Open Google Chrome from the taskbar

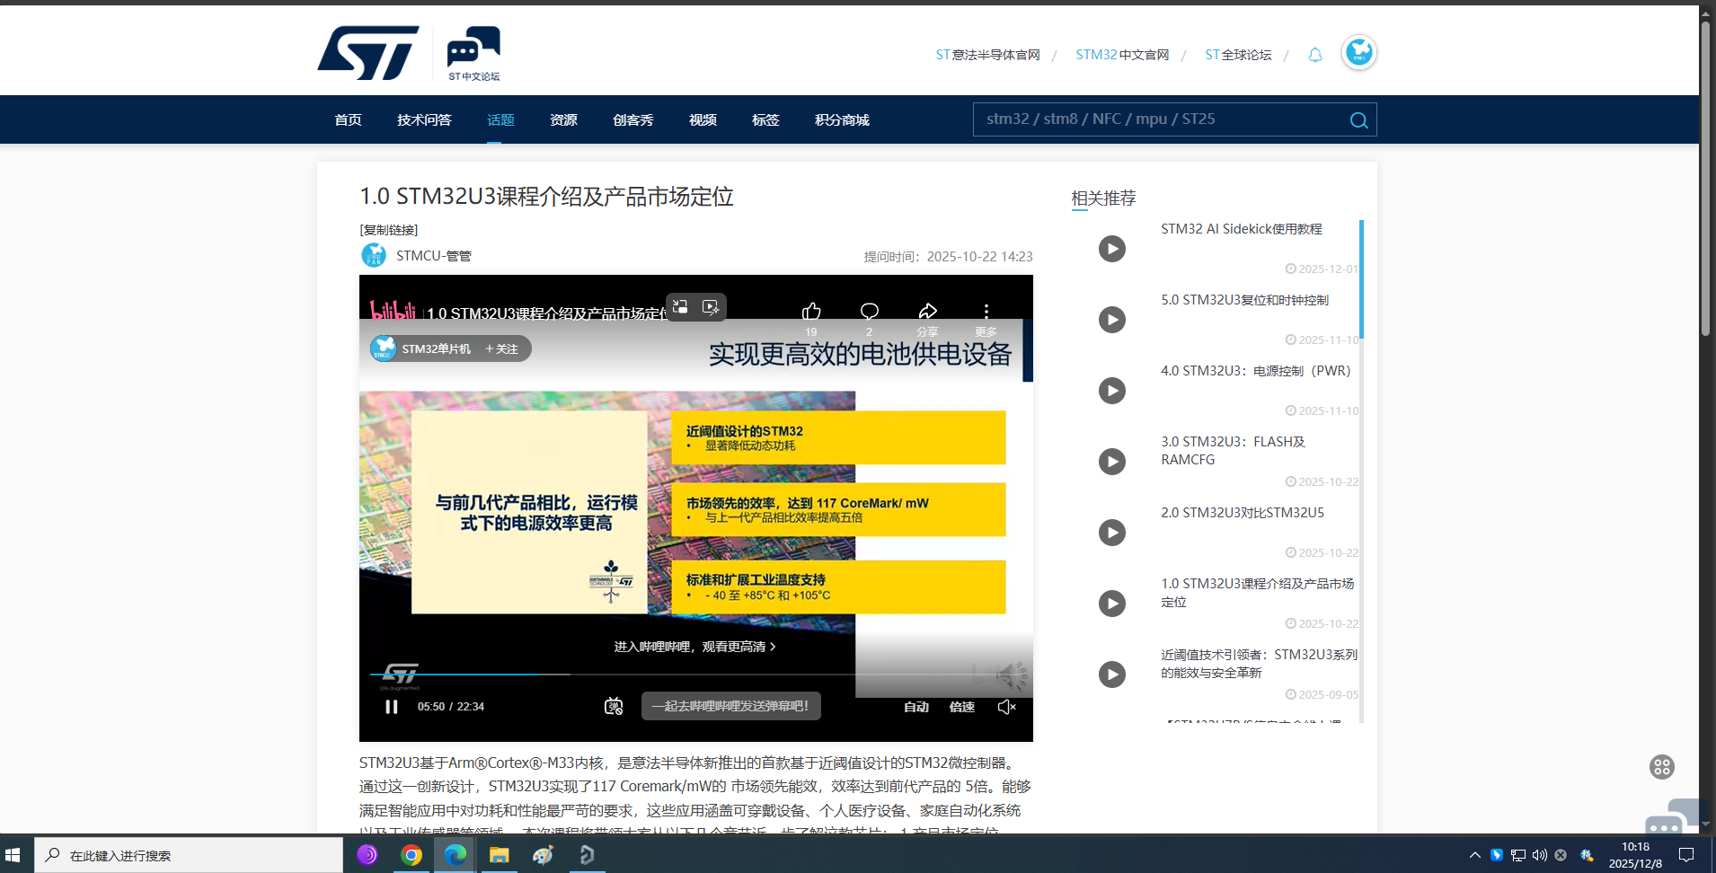pyautogui.click(x=411, y=855)
